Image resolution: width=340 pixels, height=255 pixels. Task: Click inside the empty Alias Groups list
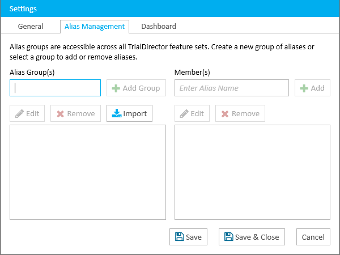88,172
